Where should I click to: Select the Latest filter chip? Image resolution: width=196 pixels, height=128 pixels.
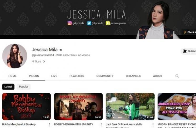(x=8, y=87)
